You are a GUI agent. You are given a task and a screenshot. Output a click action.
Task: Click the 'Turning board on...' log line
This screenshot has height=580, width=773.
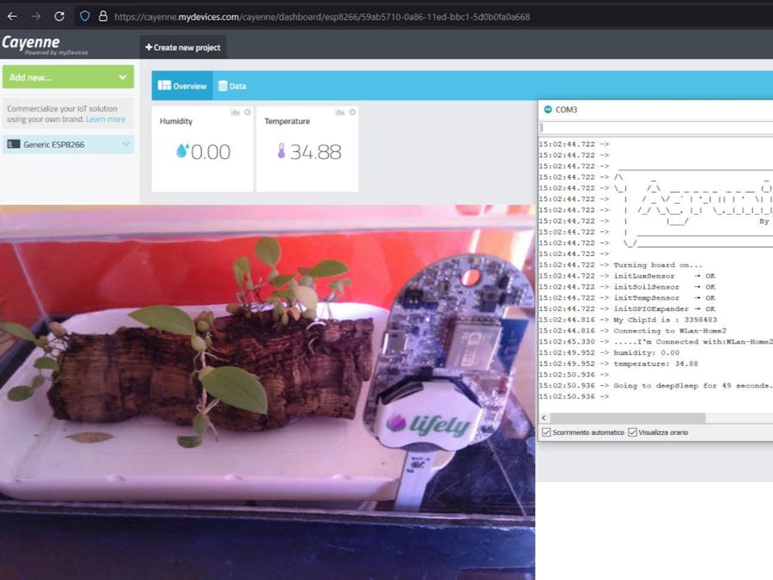tap(658, 265)
